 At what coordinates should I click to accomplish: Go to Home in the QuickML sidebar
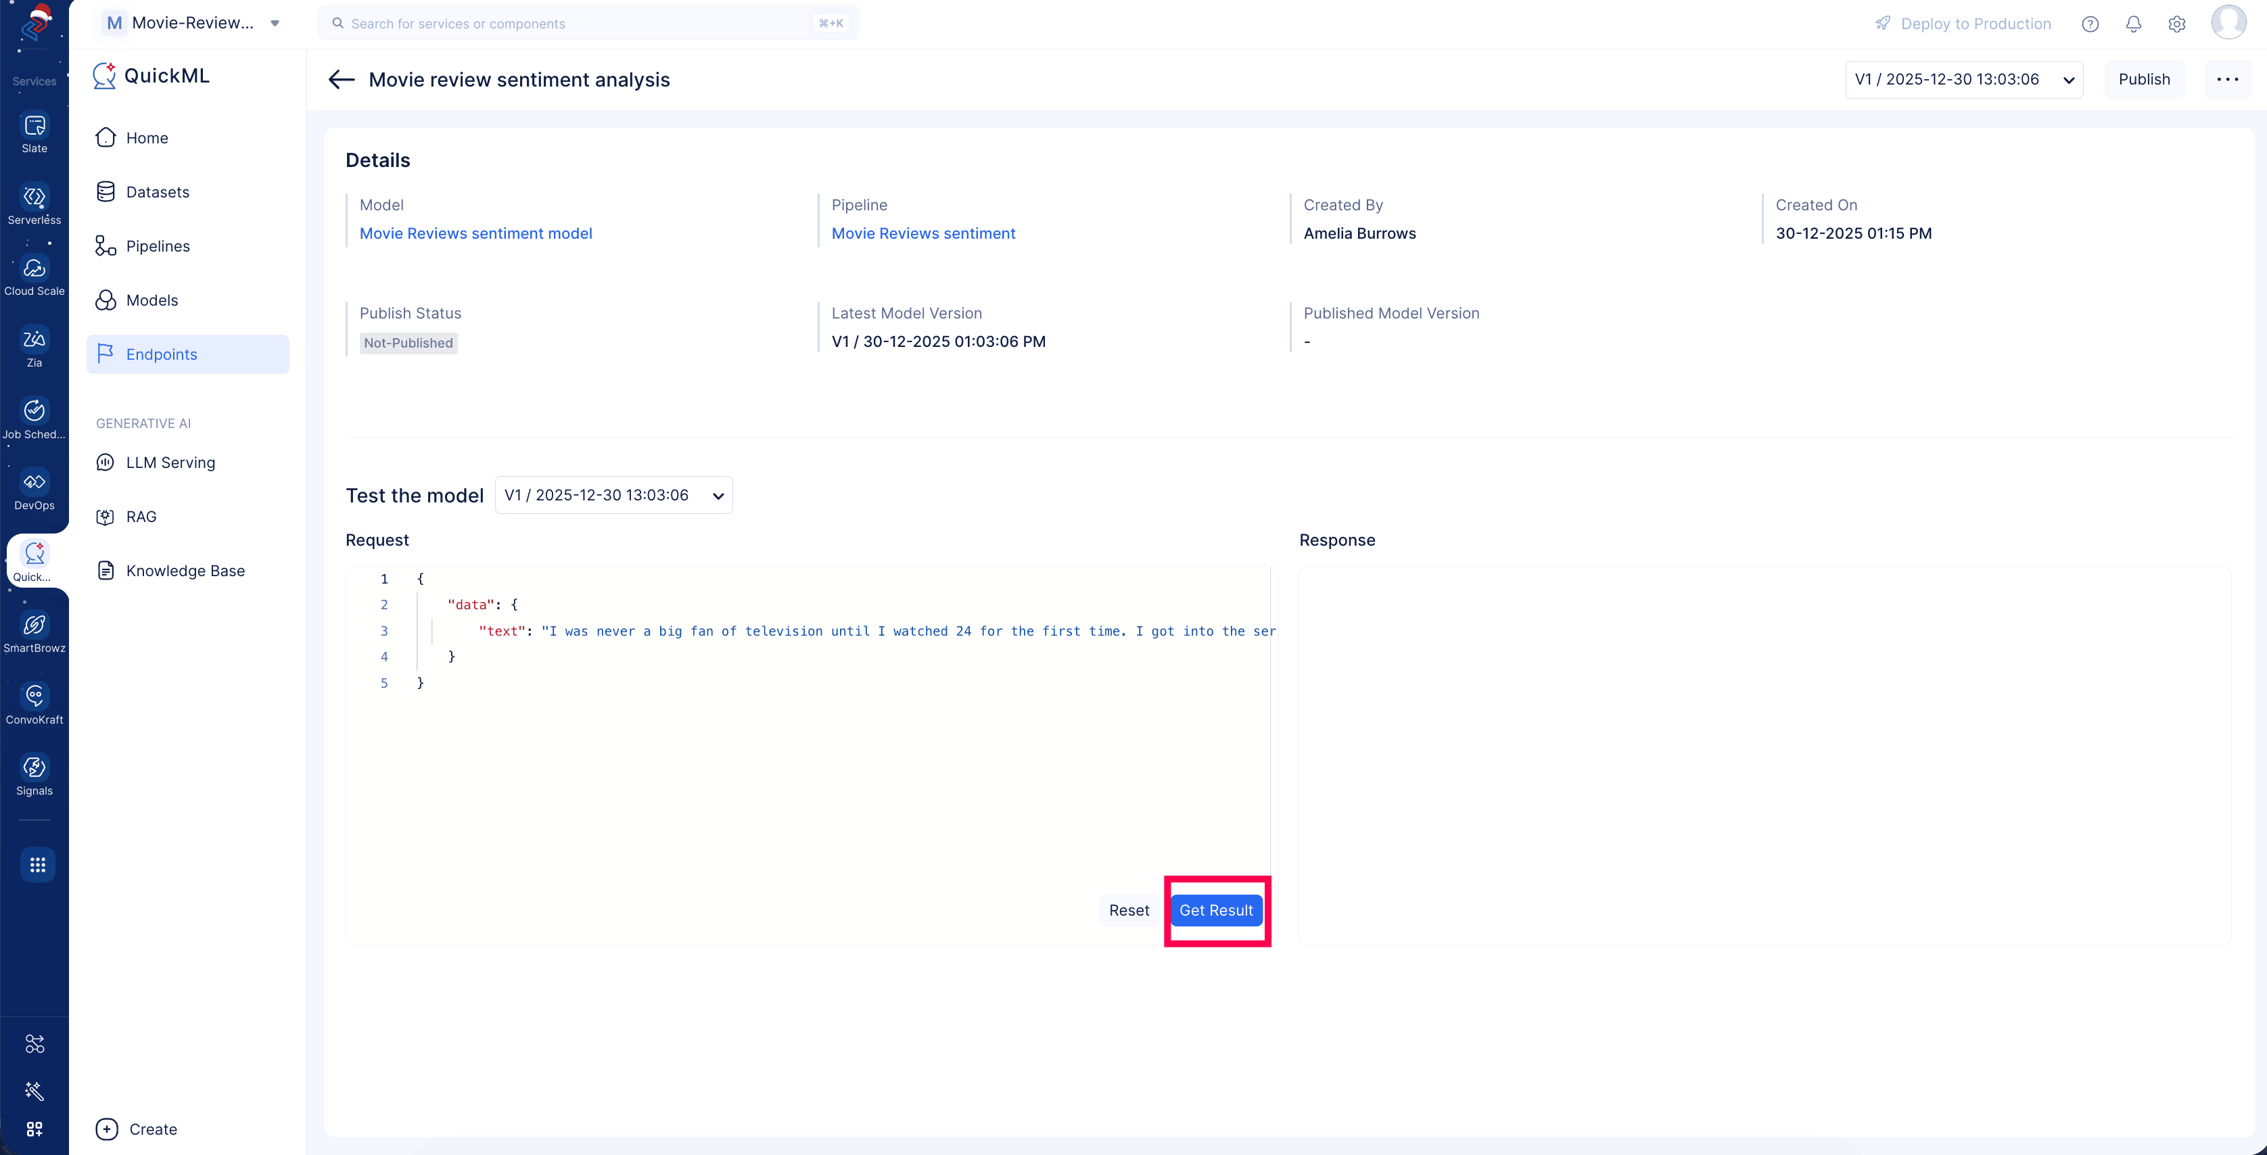tap(187, 138)
